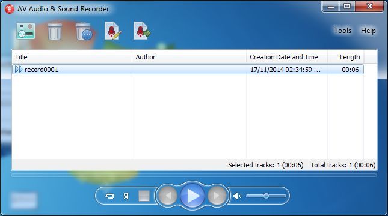Screen dimensions: 388x216
Task: Mute audio with the speaker icon
Action: pyautogui.click(x=237, y=196)
